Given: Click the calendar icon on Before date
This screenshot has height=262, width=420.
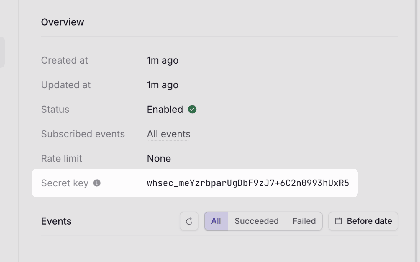Looking at the screenshot, I should point(338,221).
